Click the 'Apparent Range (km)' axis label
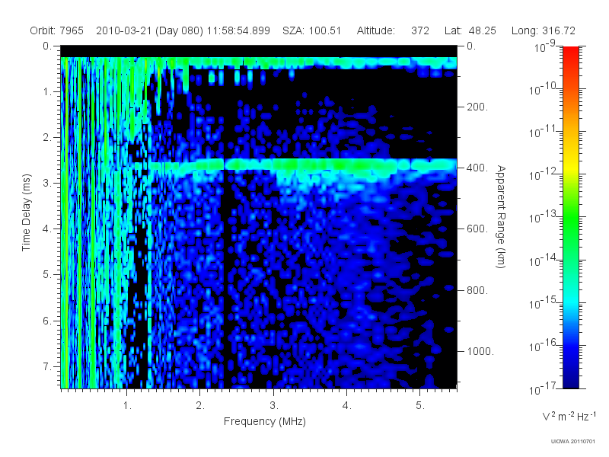 click(x=501, y=216)
